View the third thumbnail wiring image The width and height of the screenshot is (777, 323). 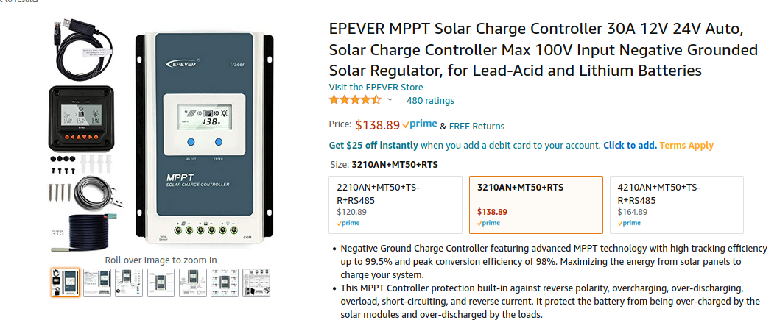129,283
